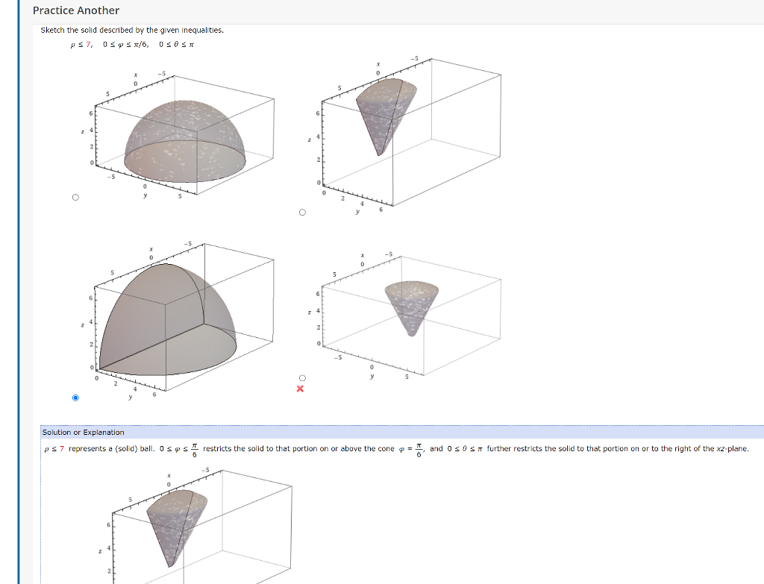The image size is (764, 584).
Task: Select the hemisphere graph radio button
Action: (75, 197)
